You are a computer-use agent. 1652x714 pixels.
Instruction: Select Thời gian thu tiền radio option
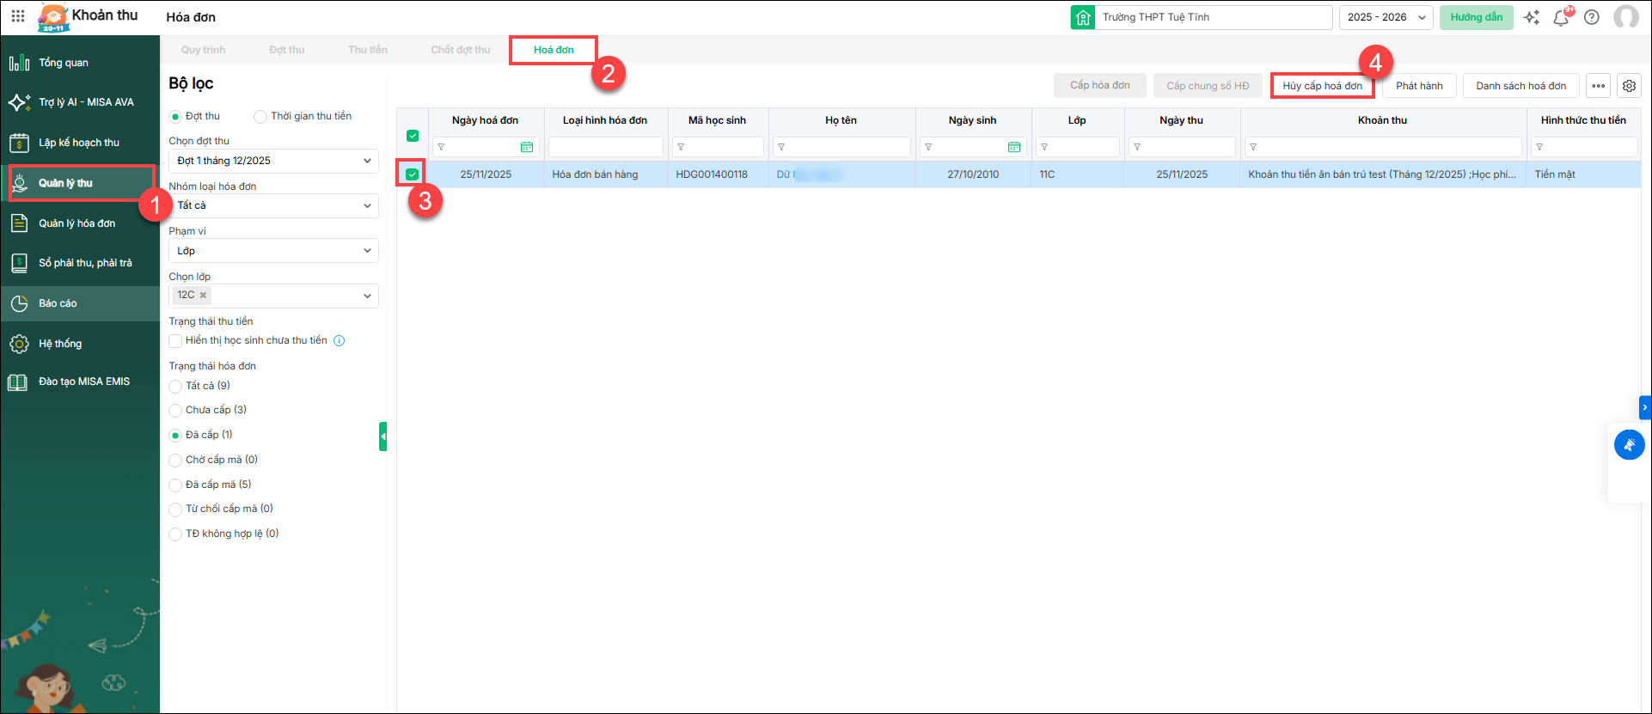[x=260, y=117]
